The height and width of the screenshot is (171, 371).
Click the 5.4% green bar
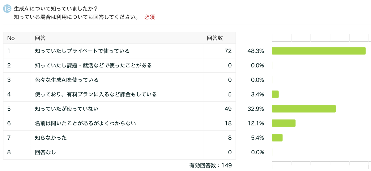(x=277, y=138)
